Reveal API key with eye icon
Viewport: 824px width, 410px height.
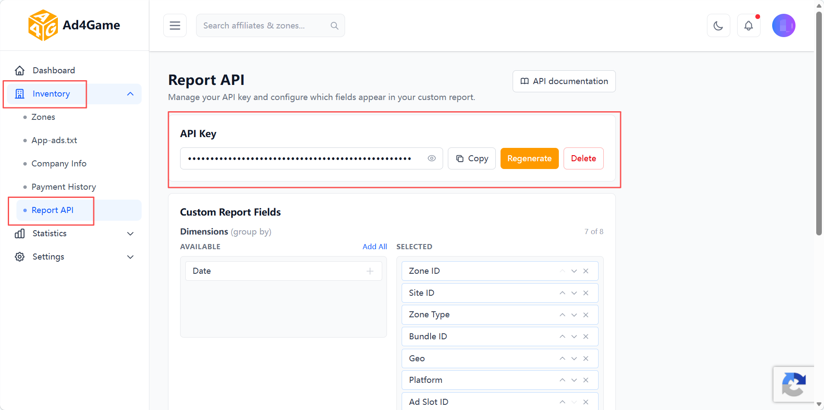click(431, 158)
